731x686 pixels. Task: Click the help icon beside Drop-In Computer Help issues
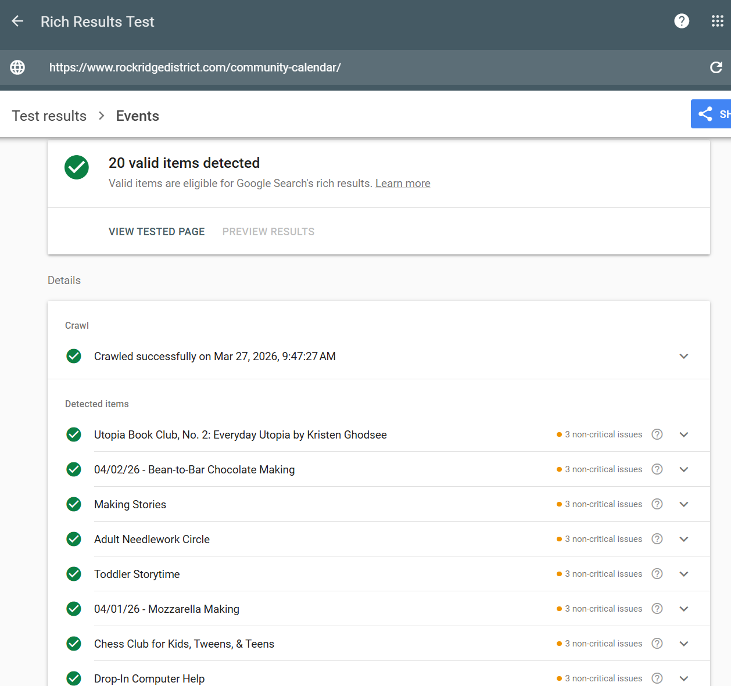(657, 678)
